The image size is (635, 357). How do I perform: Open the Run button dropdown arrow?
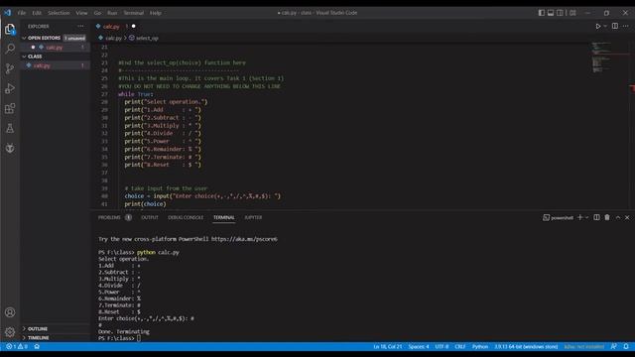pos(605,26)
